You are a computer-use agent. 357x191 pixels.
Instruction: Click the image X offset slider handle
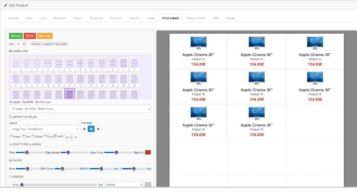pyautogui.click(x=101, y=169)
